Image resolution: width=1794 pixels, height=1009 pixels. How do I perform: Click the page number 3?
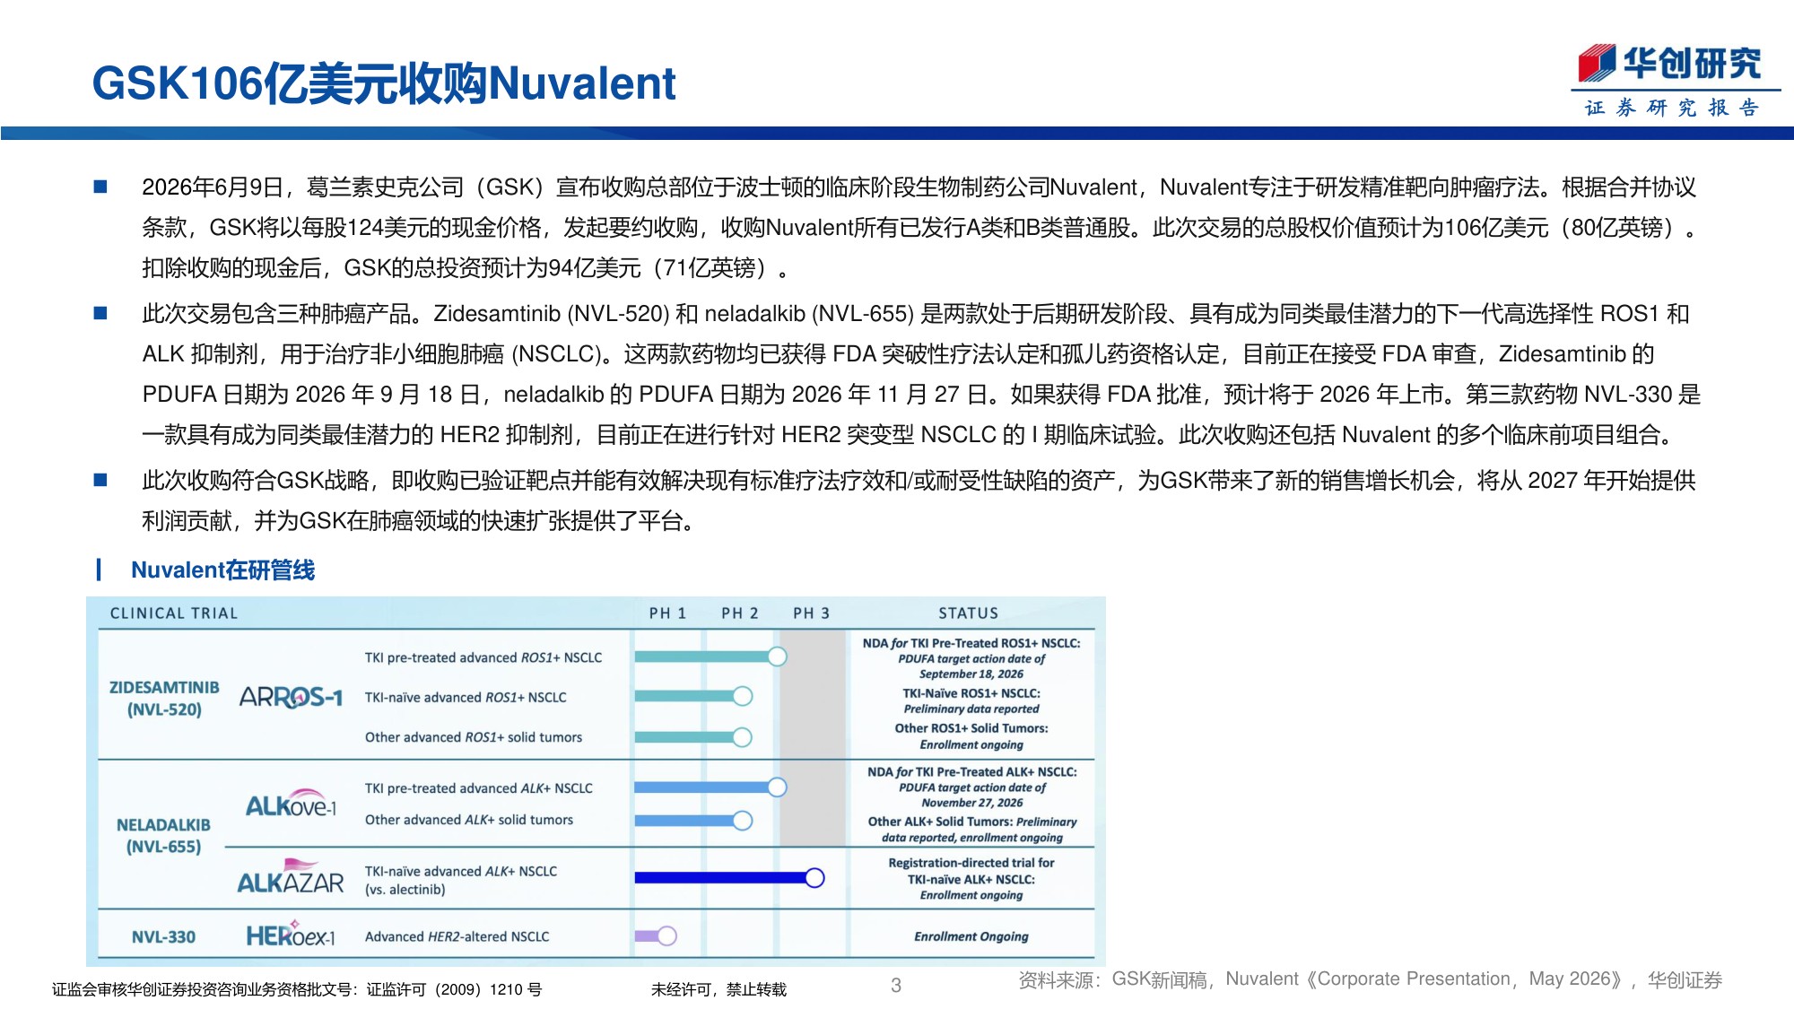896,986
